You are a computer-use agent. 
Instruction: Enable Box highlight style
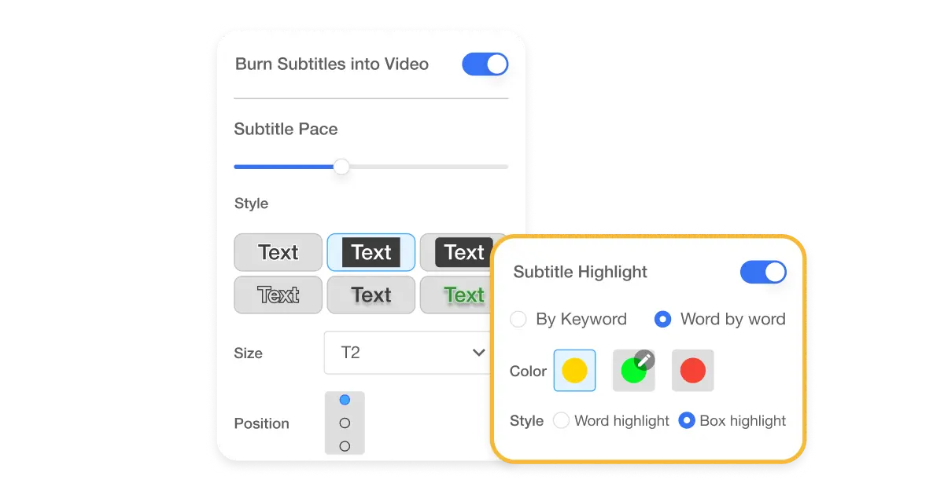(686, 421)
